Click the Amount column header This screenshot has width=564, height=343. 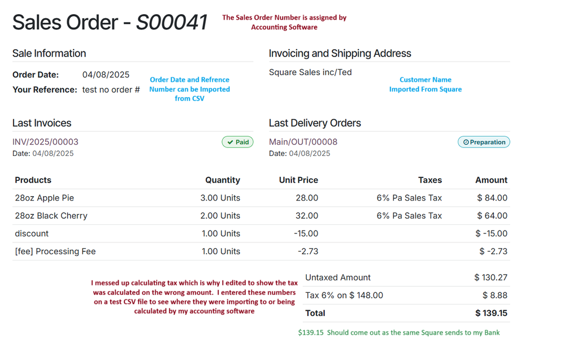click(491, 180)
